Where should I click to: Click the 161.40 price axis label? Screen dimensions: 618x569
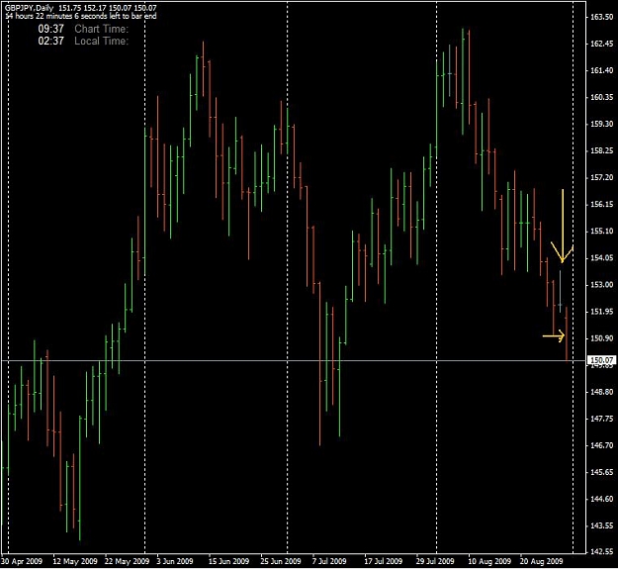point(602,70)
